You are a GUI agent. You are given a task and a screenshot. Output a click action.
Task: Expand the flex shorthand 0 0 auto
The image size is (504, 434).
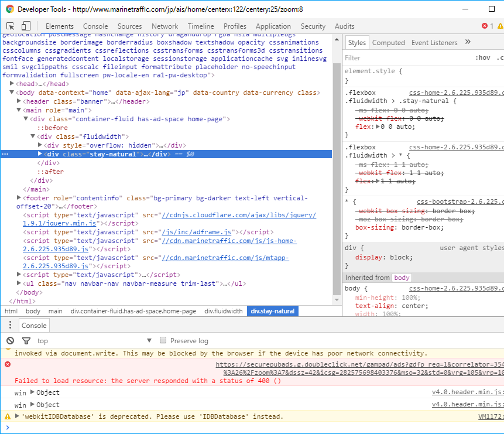tap(378, 127)
